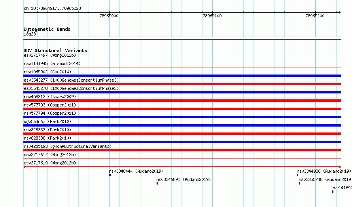Select the nsv4255193 red variant bar
Viewport: 352px width, 207px height.
(182, 150)
